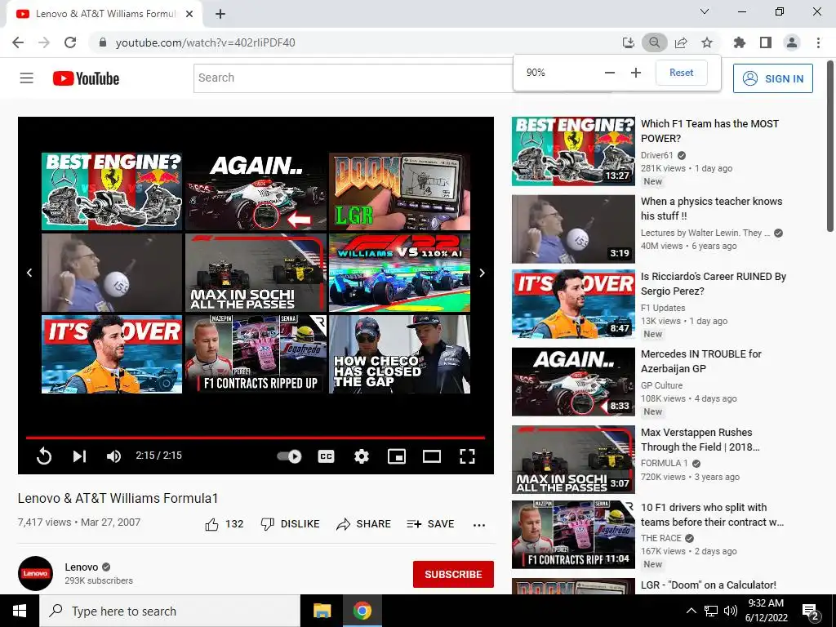Viewport: 836px width, 627px height.
Task: Open File Explorer from the taskbar
Action: (x=322, y=611)
